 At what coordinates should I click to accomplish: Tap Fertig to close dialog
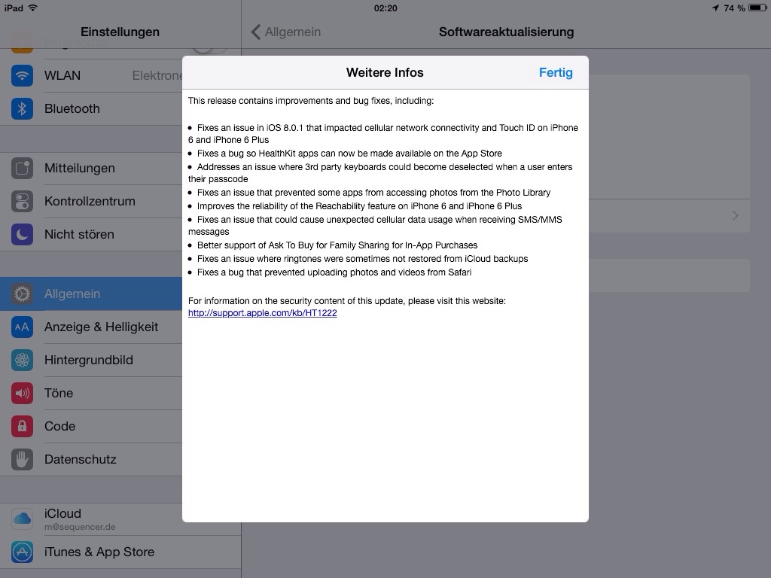click(x=556, y=73)
